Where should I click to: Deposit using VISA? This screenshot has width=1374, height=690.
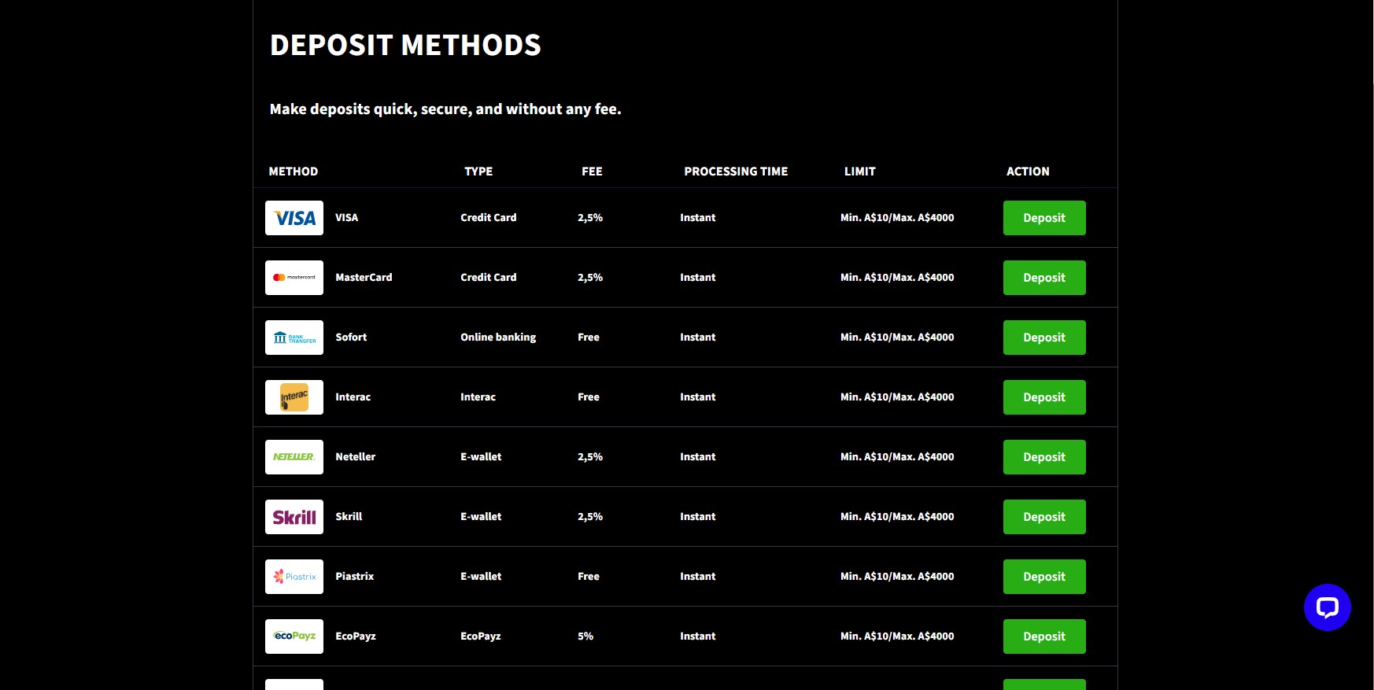(x=1044, y=218)
